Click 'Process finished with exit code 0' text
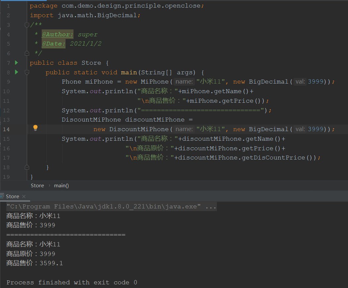This screenshot has height=288, width=348. click(72, 282)
